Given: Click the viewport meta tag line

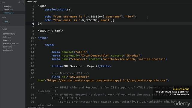Looking at the screenshot, I should pos(109,59).
